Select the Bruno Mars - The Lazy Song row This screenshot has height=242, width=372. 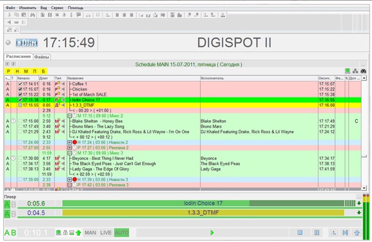tap(183, 126)
